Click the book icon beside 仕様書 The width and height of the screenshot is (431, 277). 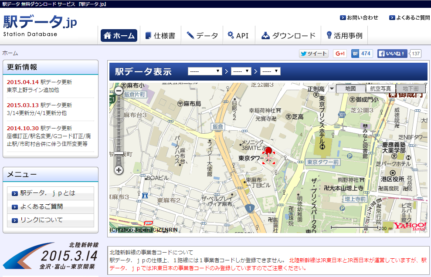(x=148, y=35)
